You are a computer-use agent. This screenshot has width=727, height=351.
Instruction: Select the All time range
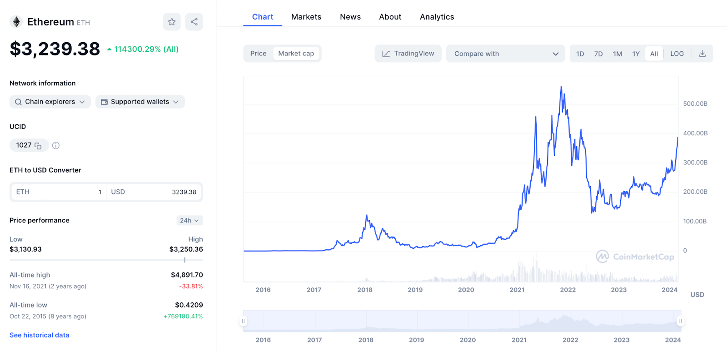pyautogui.click(x=654, y=54)
